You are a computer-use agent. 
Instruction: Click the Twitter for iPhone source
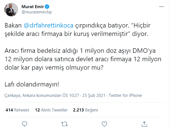125,95
